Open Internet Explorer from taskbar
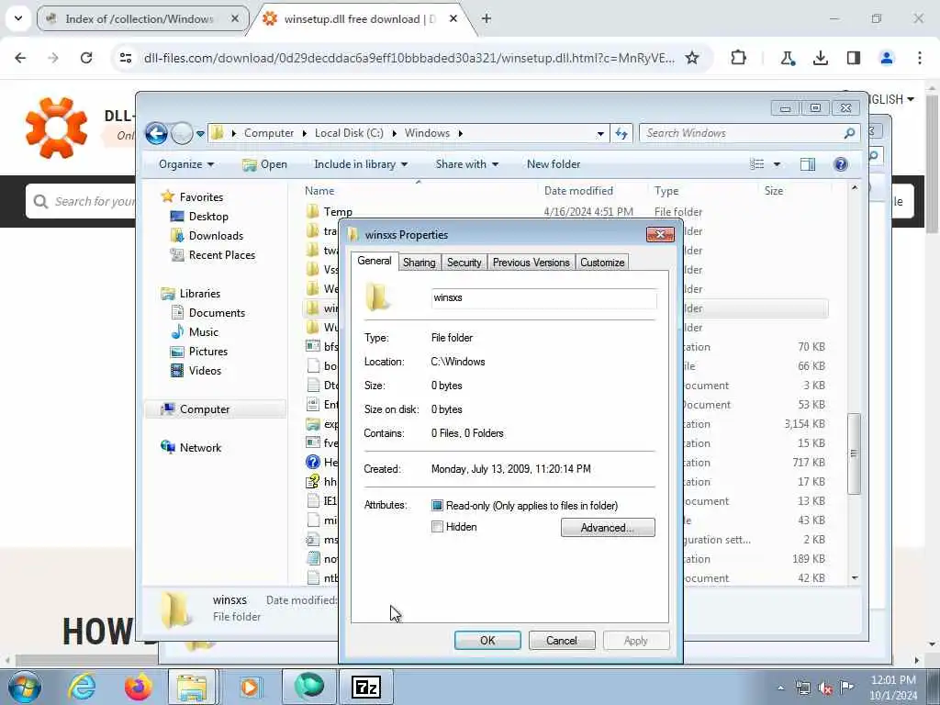Image resolution: width=940 pixels, height=705 pixels. [82, 687]
